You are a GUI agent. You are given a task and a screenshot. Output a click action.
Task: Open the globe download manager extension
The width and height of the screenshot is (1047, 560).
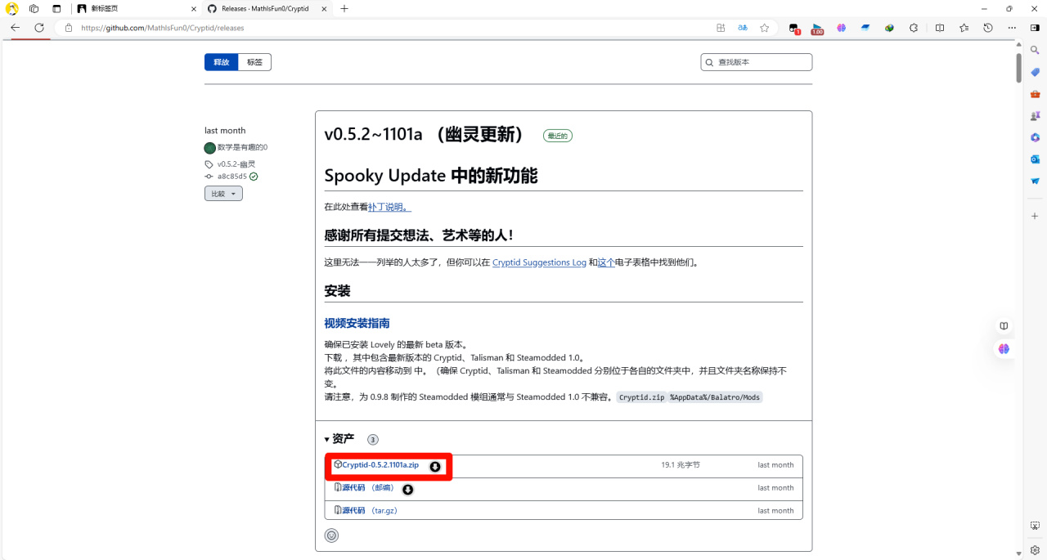[889, 27]
